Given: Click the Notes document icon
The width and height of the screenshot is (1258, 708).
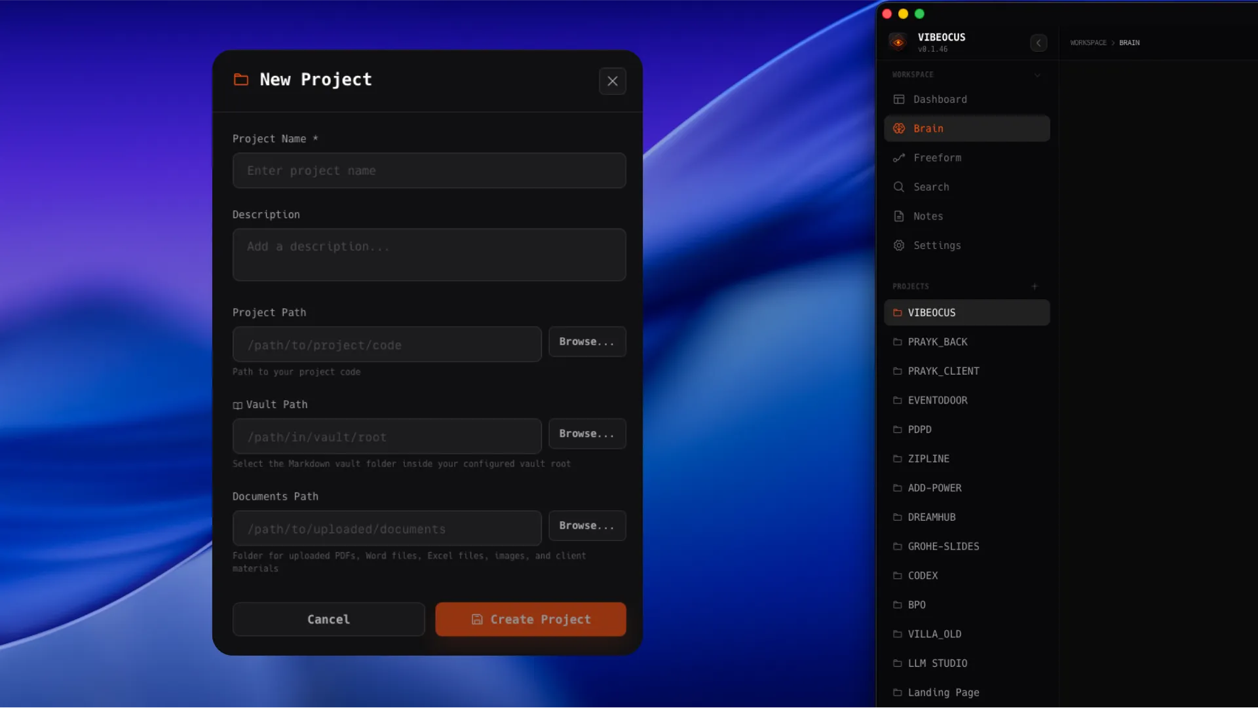Looking at the screenshot, I should [899, 216].
